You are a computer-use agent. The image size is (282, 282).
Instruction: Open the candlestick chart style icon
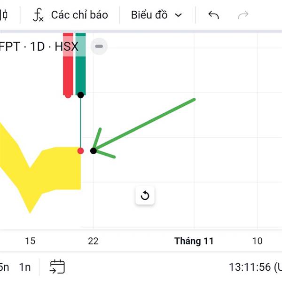(4, 15)
